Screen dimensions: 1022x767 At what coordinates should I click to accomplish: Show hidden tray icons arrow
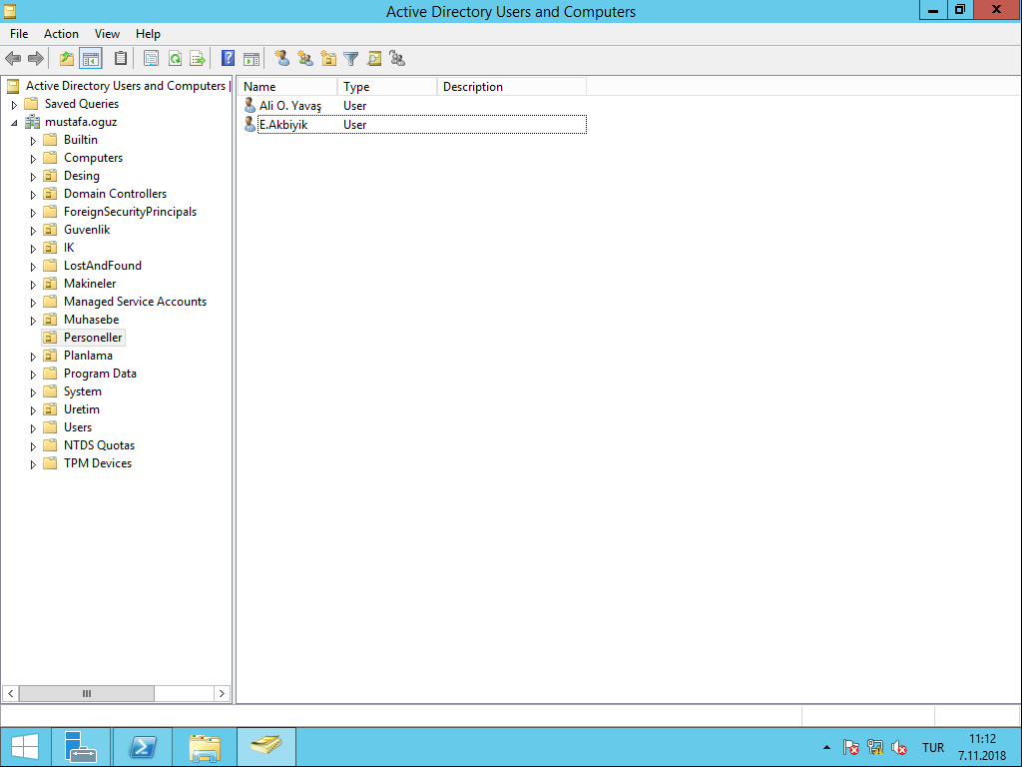click(x=826, y=747)
